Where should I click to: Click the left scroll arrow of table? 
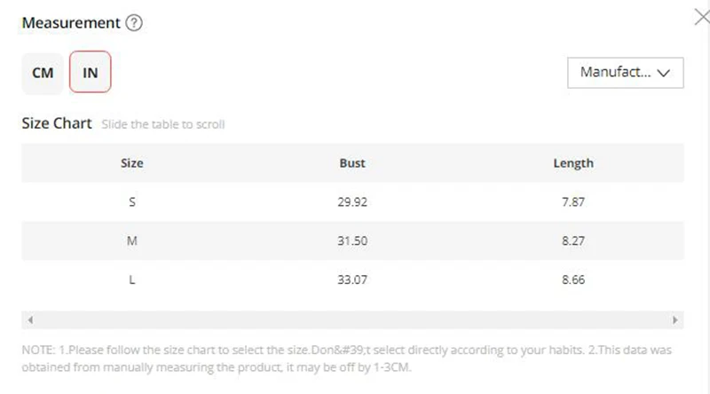coord(30,319)
